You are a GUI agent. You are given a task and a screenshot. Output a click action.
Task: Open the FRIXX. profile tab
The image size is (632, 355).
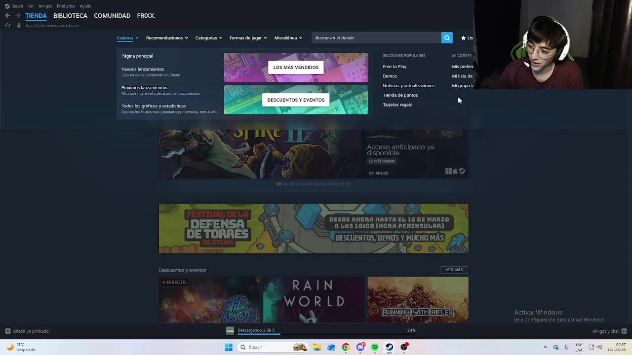[146, 16]
